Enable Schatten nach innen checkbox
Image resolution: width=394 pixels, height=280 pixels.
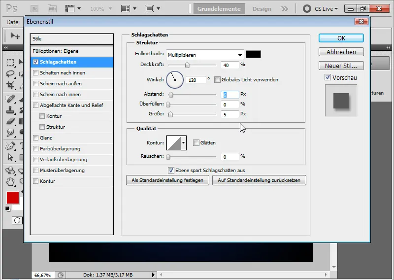click(35, 72)
